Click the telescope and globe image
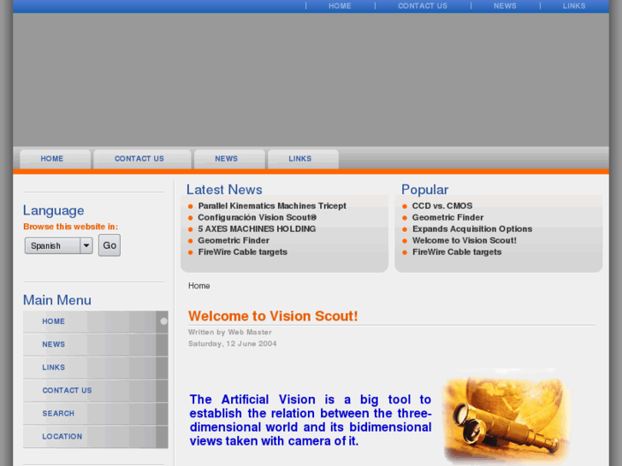 [506, 416]
